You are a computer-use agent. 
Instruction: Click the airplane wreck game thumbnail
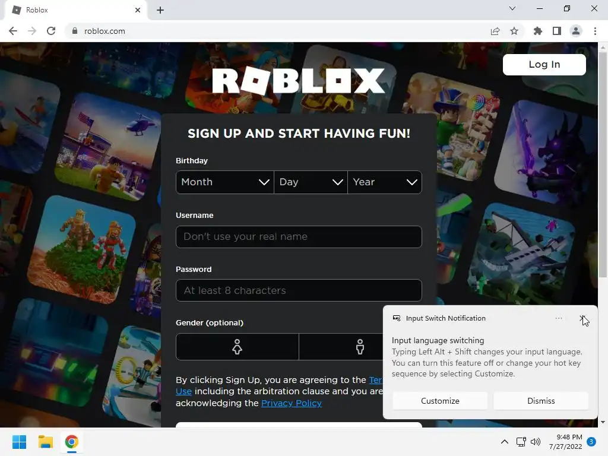[x=521, y=255]
